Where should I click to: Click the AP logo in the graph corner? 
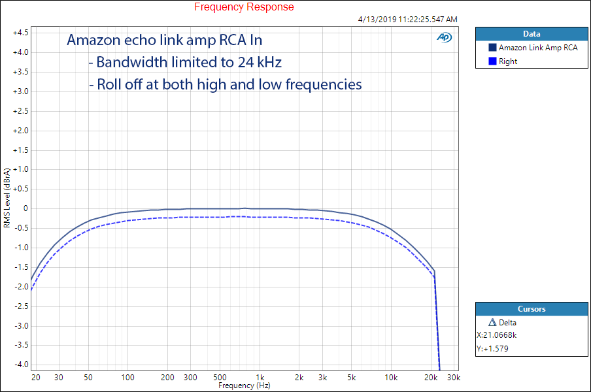tap(445, 37)
